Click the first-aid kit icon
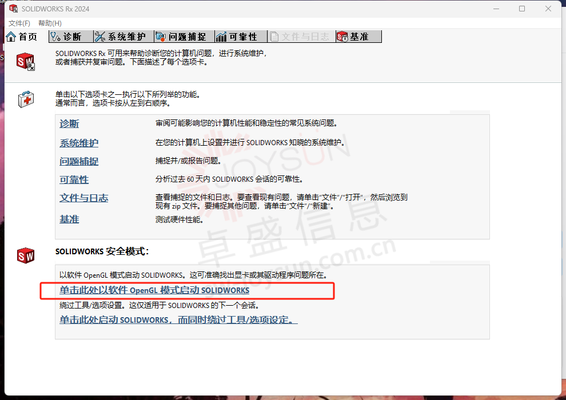 coord(26,99)
